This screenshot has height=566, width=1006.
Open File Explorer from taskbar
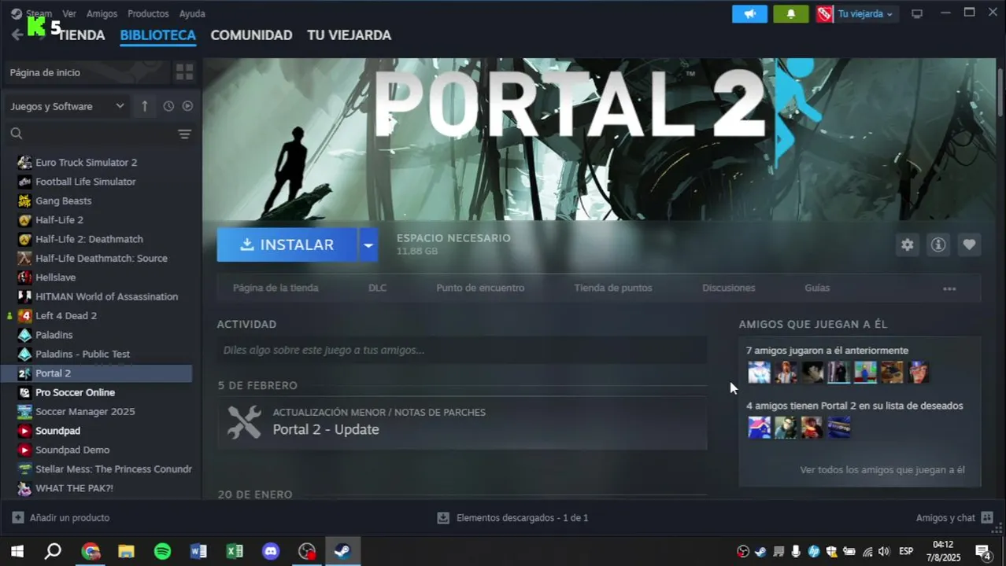tap(126, 551)
